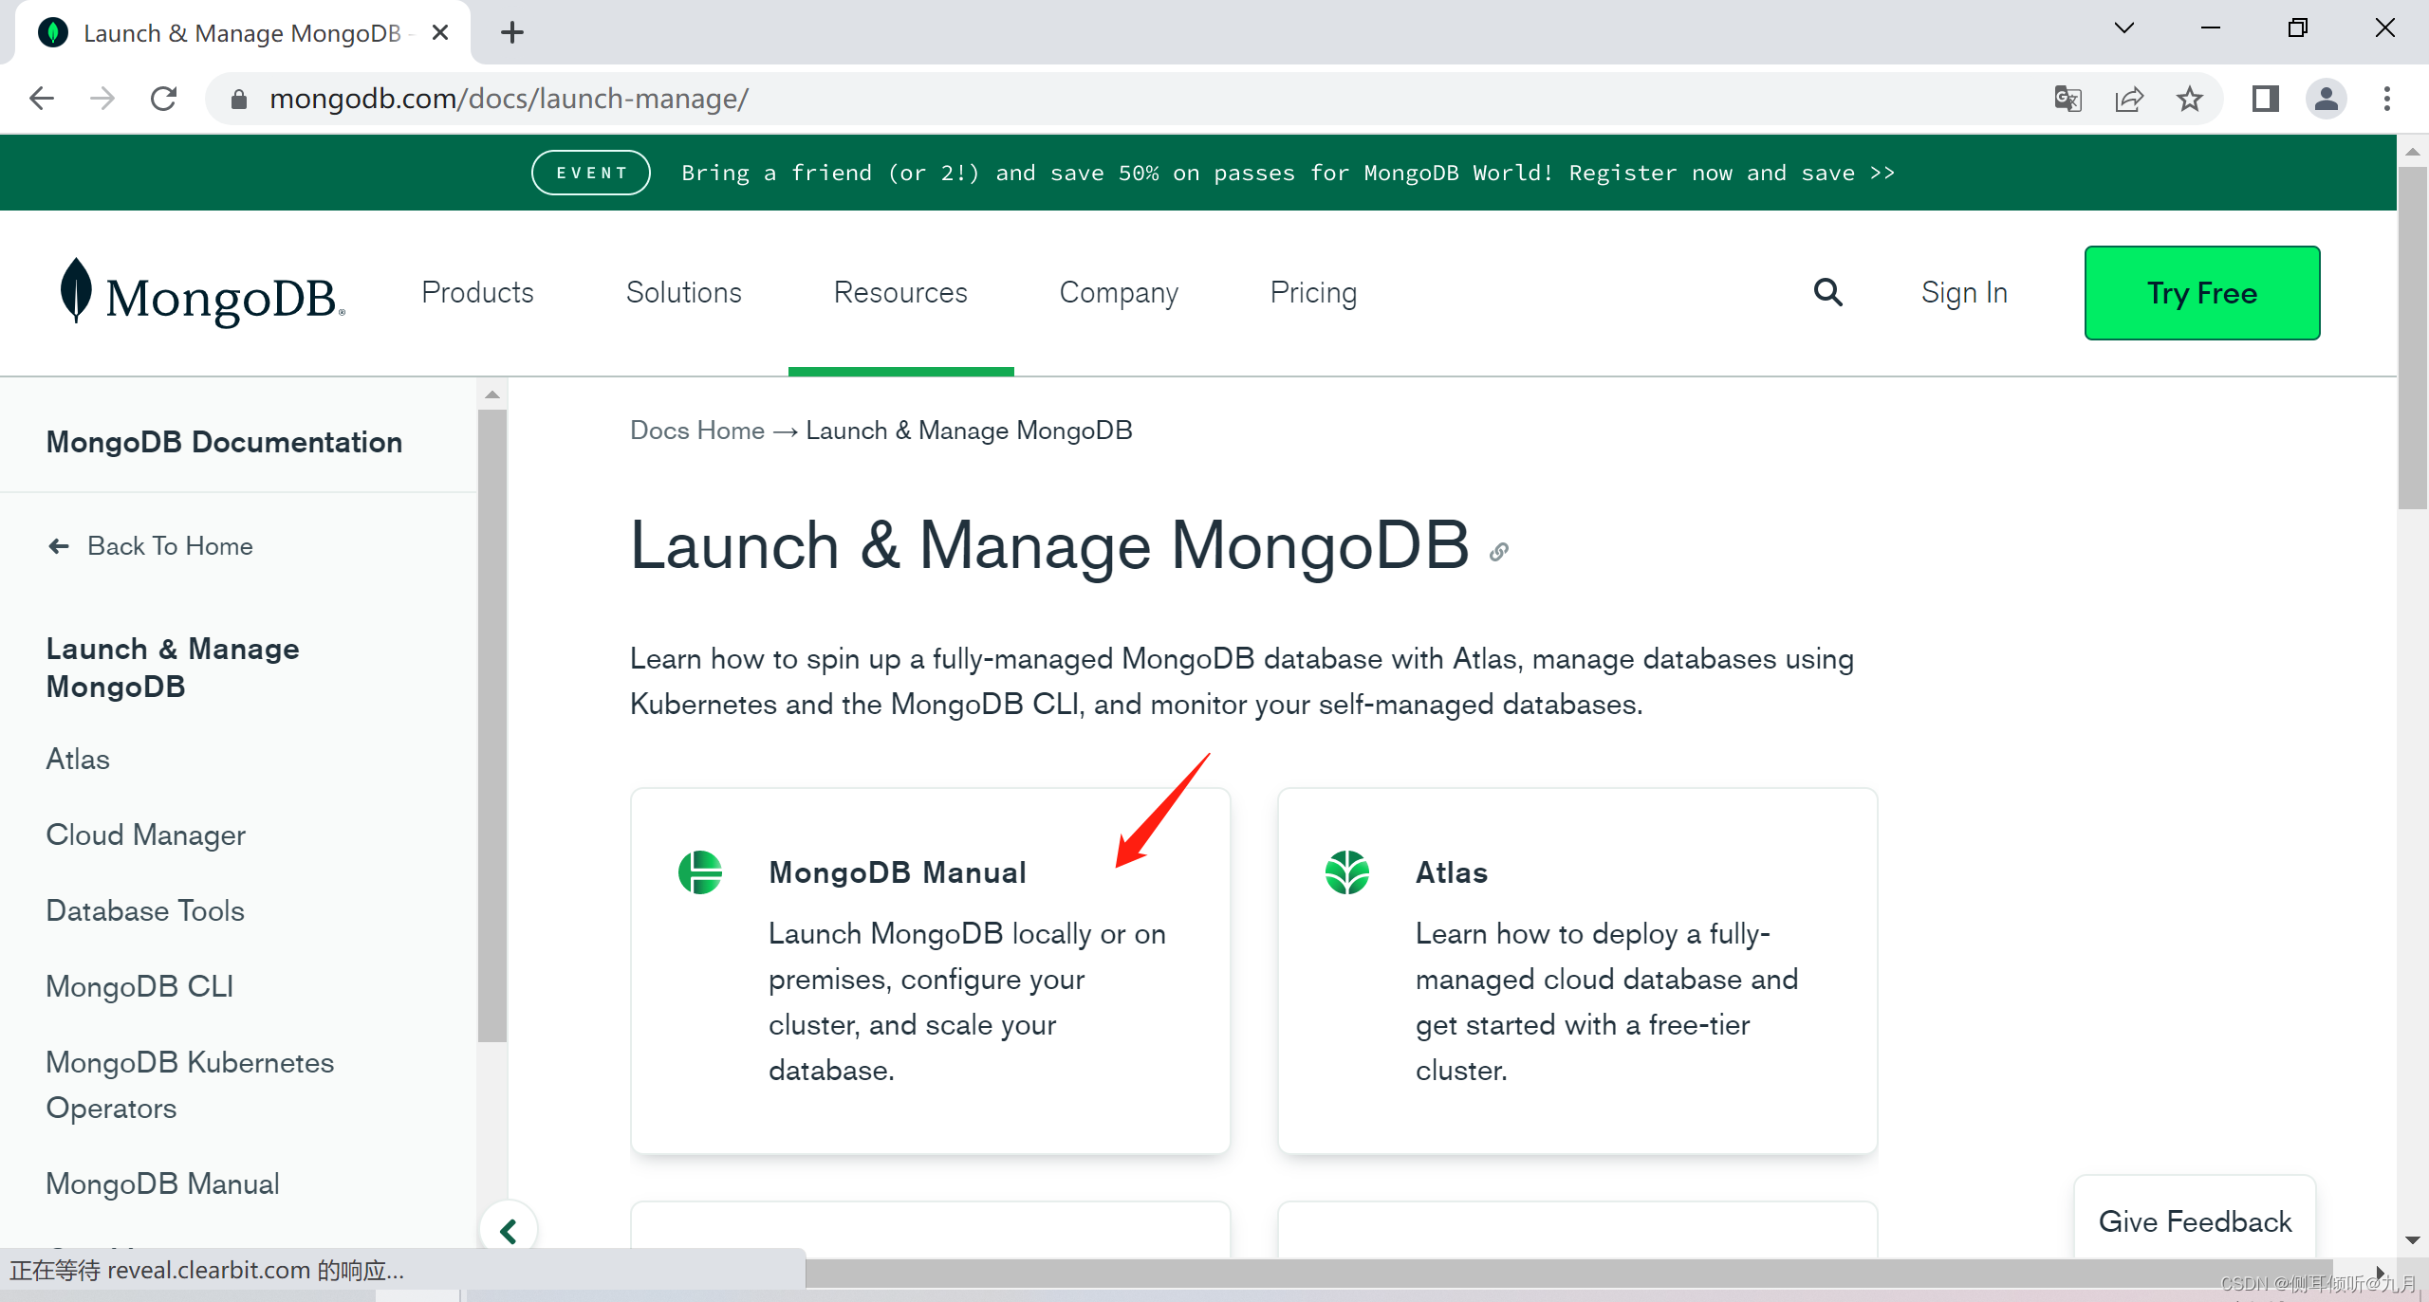
Task: Open the MongoDB World register banner link
Action: coord(1288,173)
